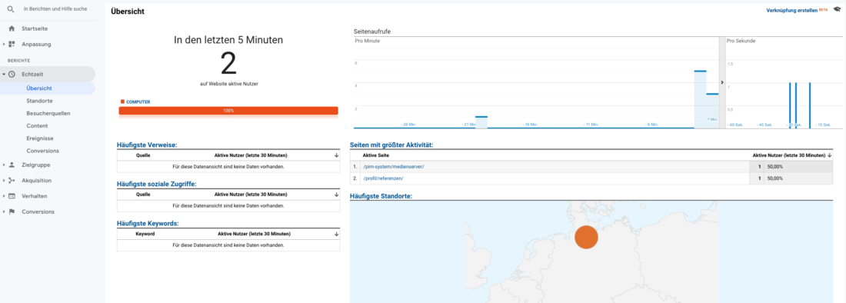Click the Startseite home icon

[12, 28]
